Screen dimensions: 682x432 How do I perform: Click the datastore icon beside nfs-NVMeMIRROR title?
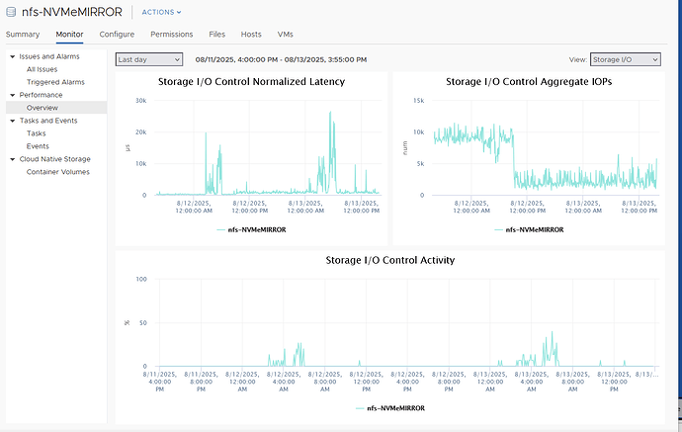(11, 12)
